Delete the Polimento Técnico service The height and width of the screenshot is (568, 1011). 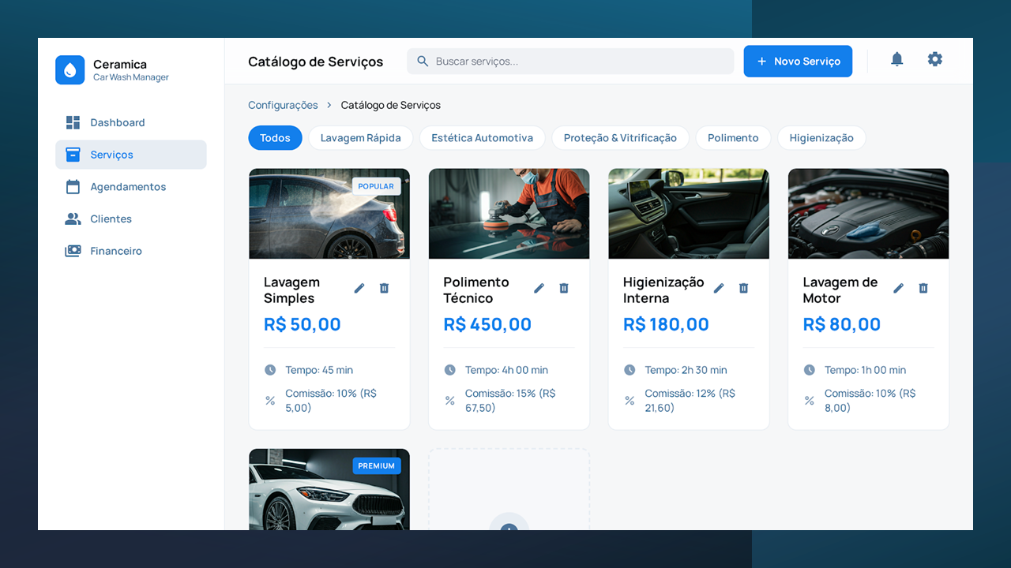click(x=564, y=288)
